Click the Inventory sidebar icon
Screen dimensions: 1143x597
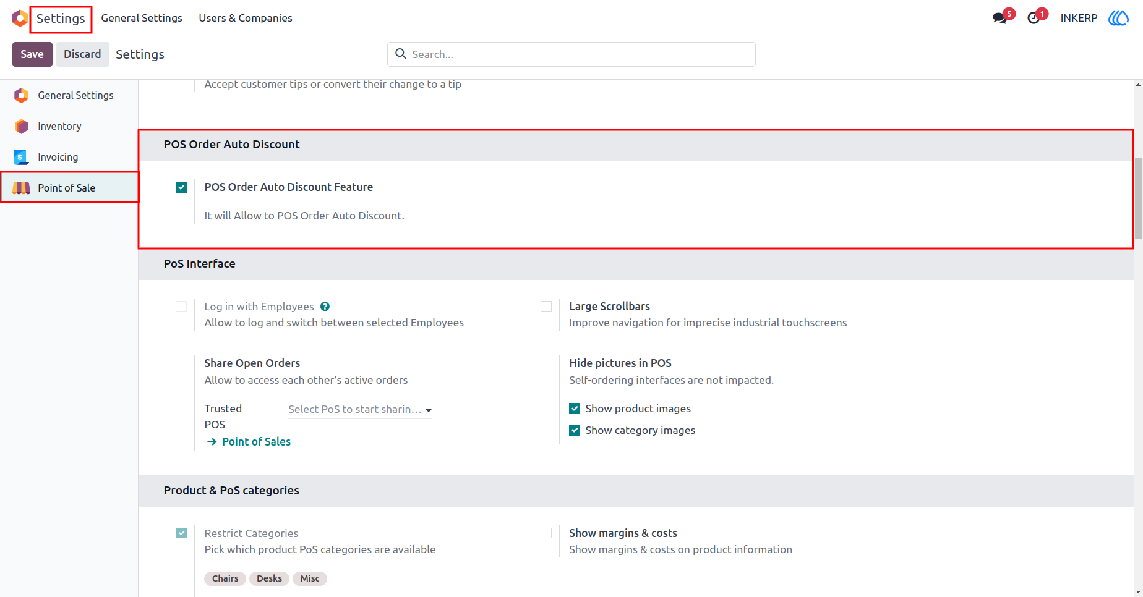coord(22,126)
